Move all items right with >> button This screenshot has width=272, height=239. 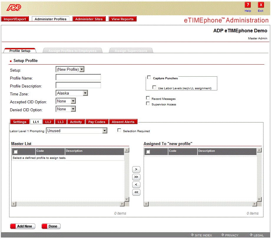[x=136, y=177]
